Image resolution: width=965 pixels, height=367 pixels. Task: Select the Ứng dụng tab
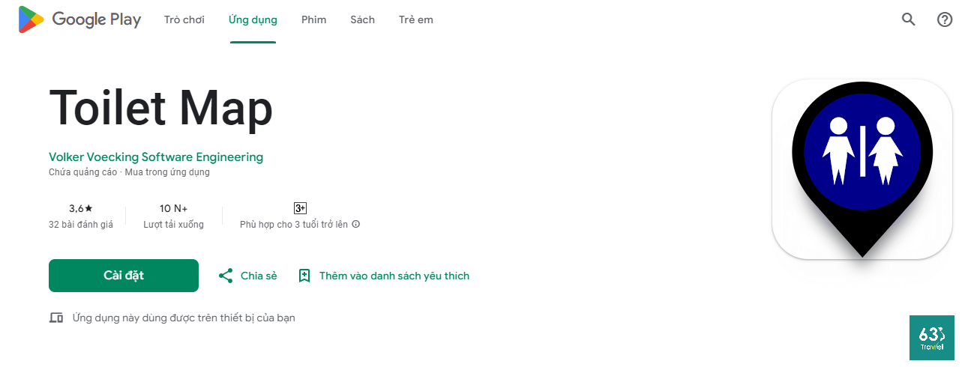pos(253,19)
